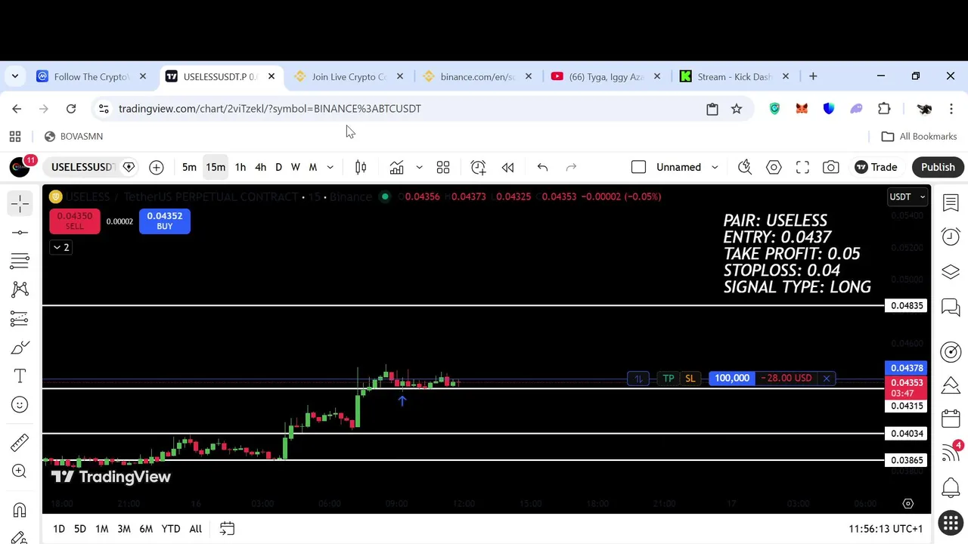Viewport: 968px width, 544px height.
Task: Select the text annotation tool
Action: click(x=20, y=376)
